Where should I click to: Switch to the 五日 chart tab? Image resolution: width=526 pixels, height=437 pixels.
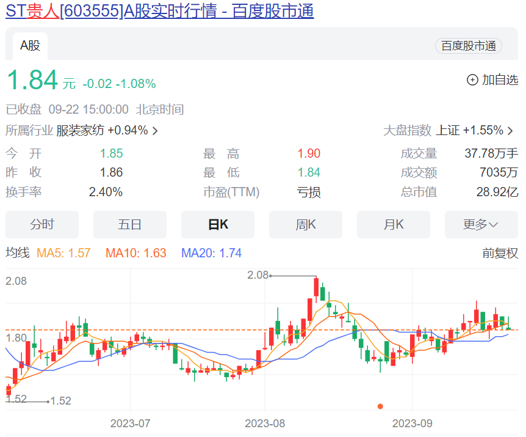click(x=130, y=224)
